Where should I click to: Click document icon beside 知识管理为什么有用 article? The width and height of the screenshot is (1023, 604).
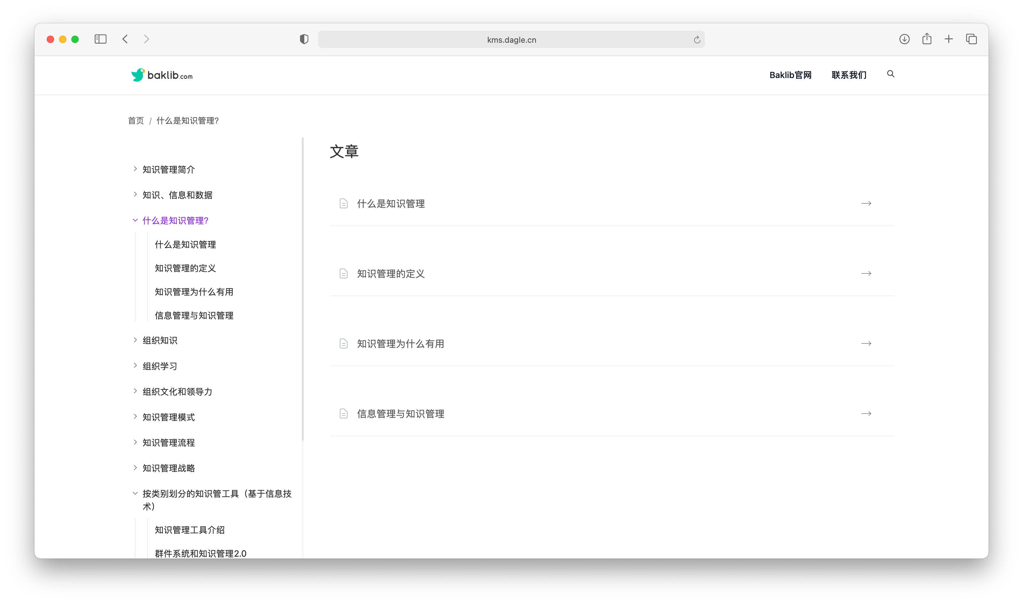343,343
